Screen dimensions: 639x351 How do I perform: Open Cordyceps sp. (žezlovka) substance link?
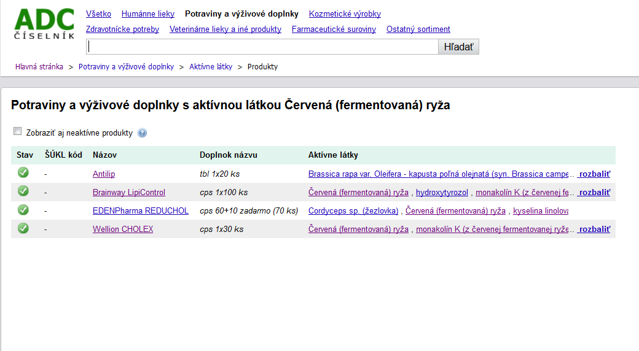(x=353, y=211)
